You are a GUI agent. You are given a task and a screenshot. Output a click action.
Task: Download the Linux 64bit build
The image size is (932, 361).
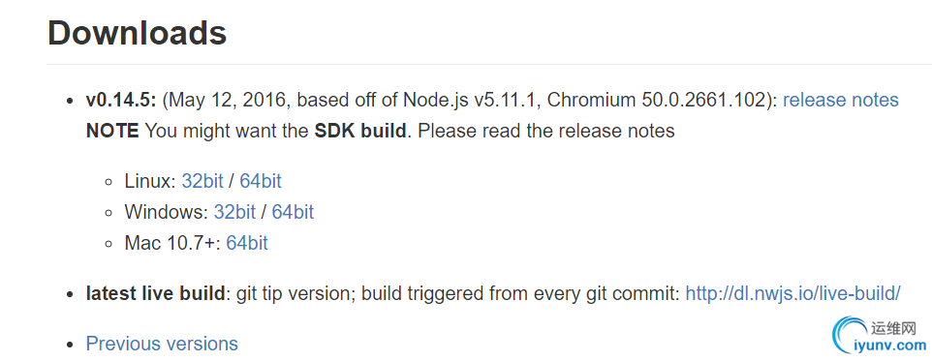coord(261,181)
